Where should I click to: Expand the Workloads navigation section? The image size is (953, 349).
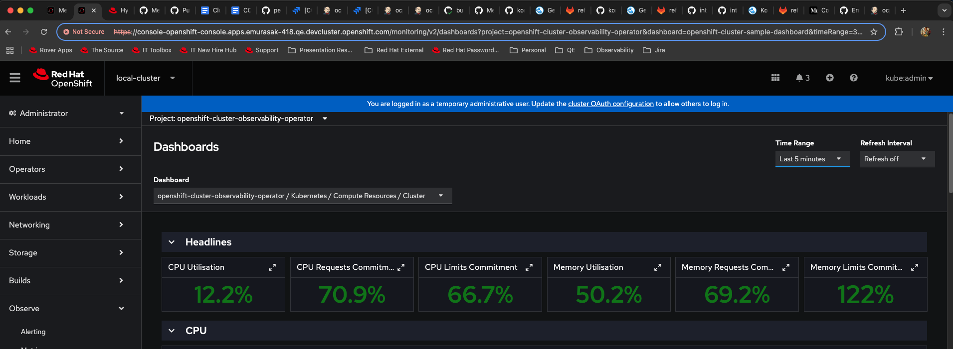pyautogui.click(x=66, y=197)
